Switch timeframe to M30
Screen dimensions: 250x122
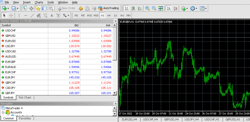(x=96, y=15)
